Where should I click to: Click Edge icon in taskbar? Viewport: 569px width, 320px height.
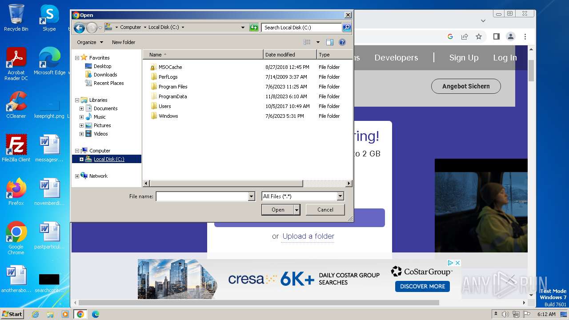coord(96,314)
